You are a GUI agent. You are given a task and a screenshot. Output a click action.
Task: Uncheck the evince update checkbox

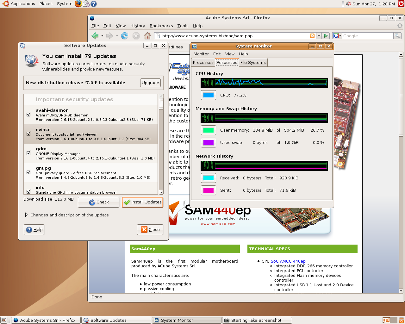point(28,134)
